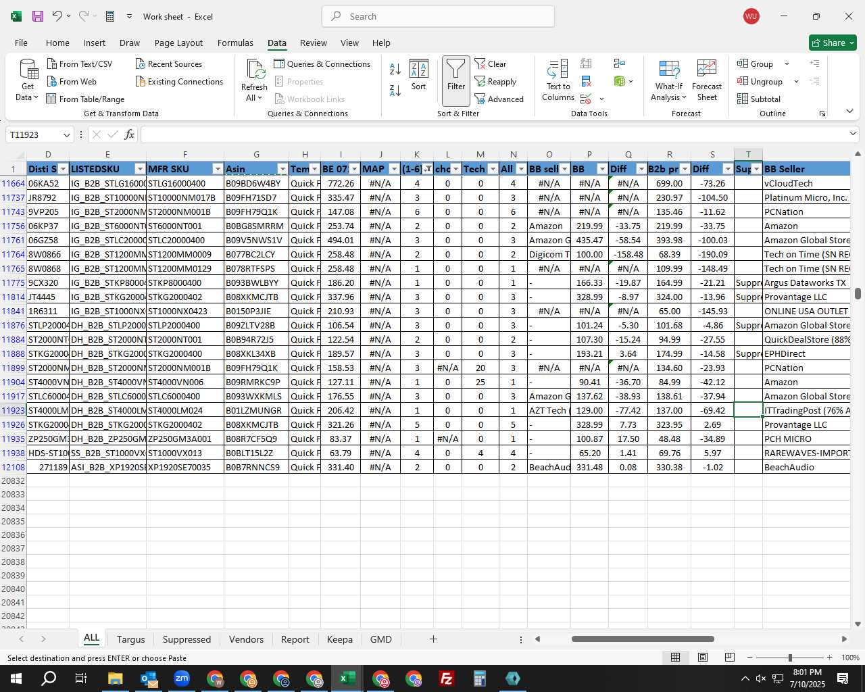Expand the Name Box dropdown
This screenshot has height=692, width=865.
click(x=66, y=134)
